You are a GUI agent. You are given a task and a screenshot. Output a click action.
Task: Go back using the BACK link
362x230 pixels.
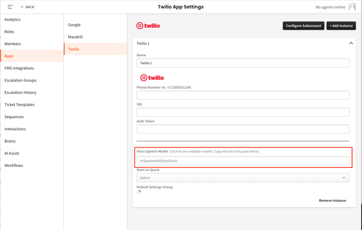click(28, 7)
